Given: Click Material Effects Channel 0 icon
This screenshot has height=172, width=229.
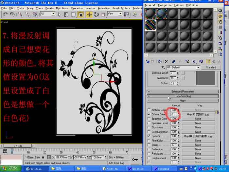Looking at the screenshot, I should (194, 62).
